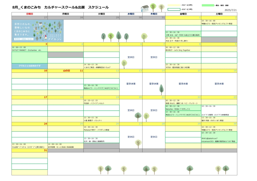Select the yellow 大スペース legend swatch
This screenshot has height=181, width=257.
[x=174, y=5]
